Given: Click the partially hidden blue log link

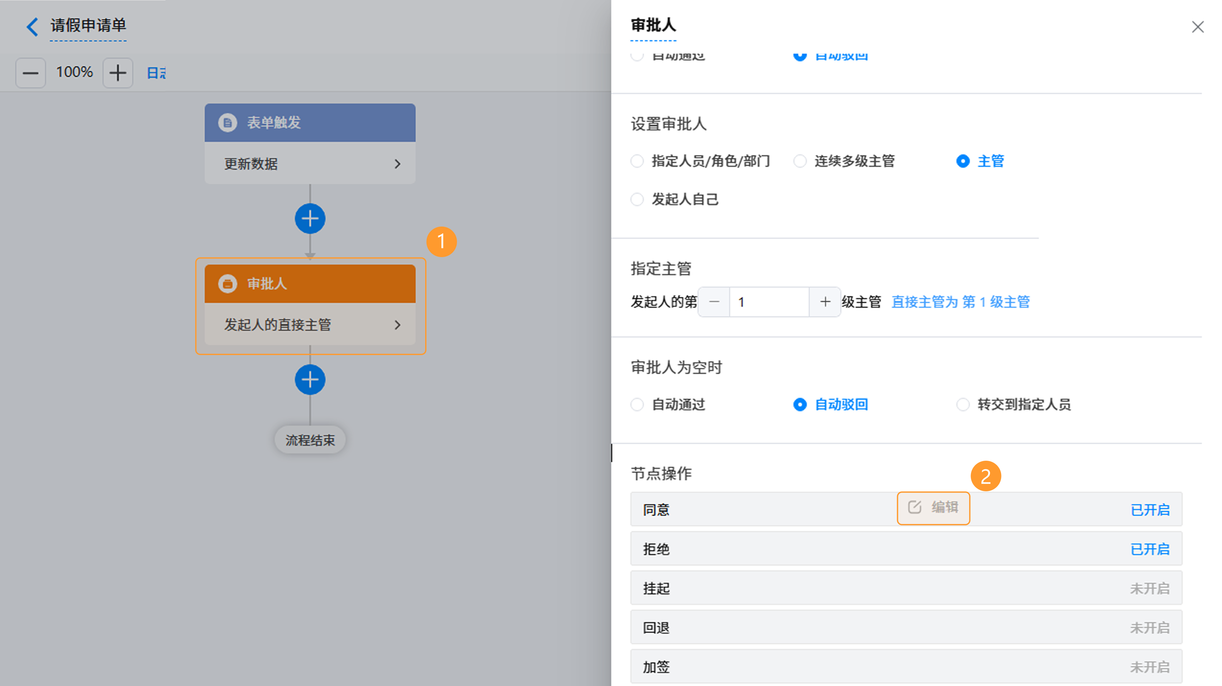Looking at the screenshot, I should coord(157,73).
